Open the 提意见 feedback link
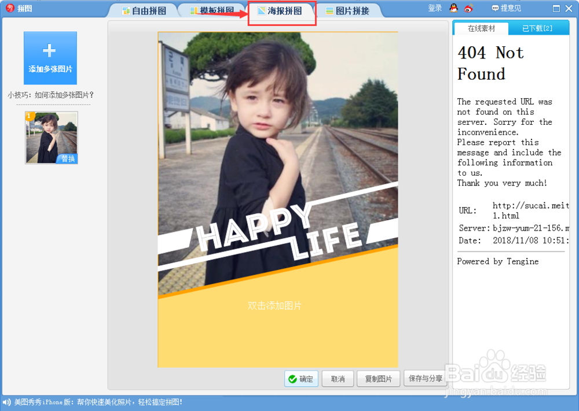Image resolution: width=579 pixels, height=411 pixels. point(506,8)
